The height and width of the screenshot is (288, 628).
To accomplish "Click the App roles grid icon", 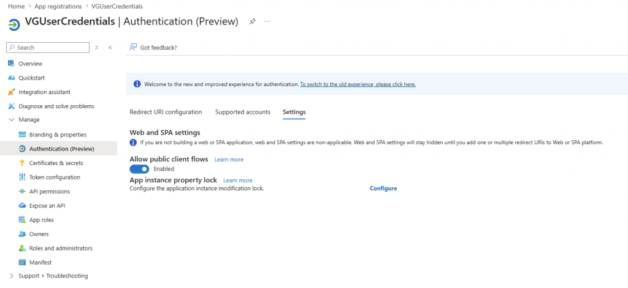I will 23,220.
